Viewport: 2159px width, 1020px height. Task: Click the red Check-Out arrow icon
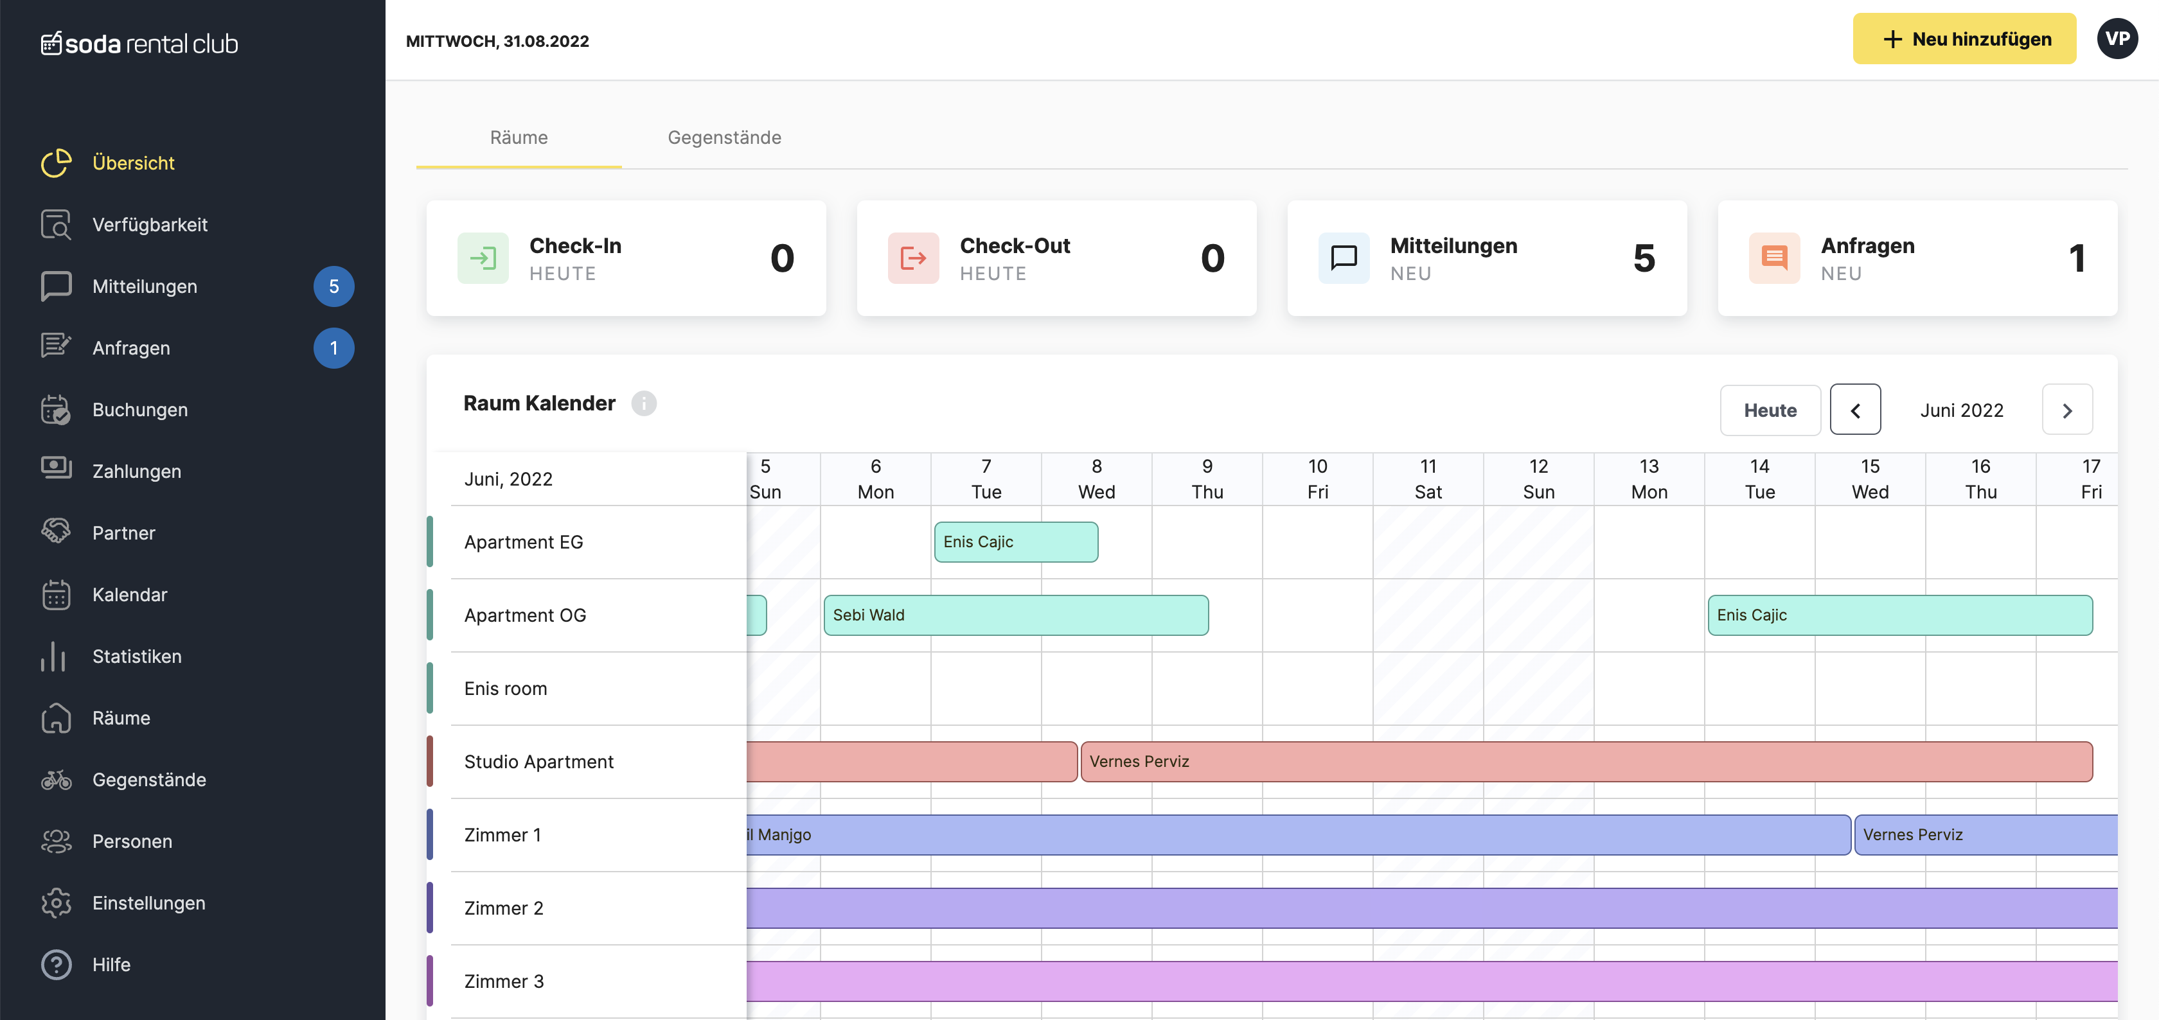coord(914,258)
